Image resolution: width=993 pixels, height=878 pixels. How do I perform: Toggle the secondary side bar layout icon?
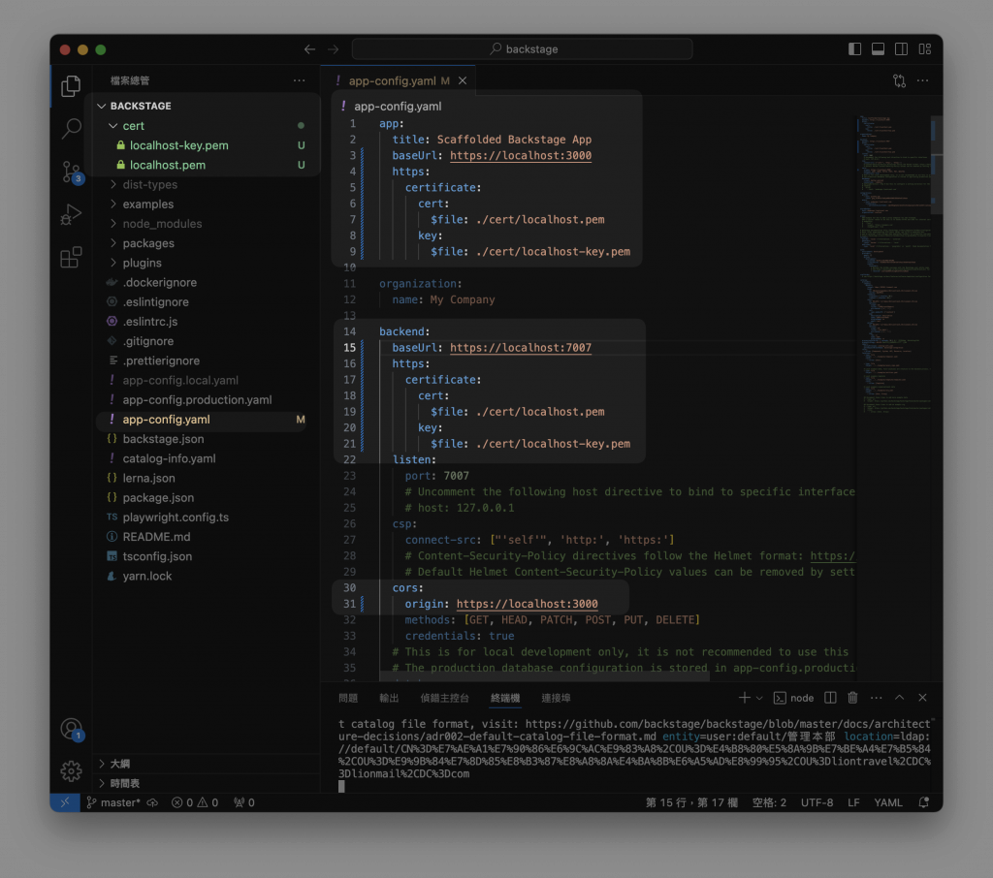pyautogui.click(x=901, y=48)
